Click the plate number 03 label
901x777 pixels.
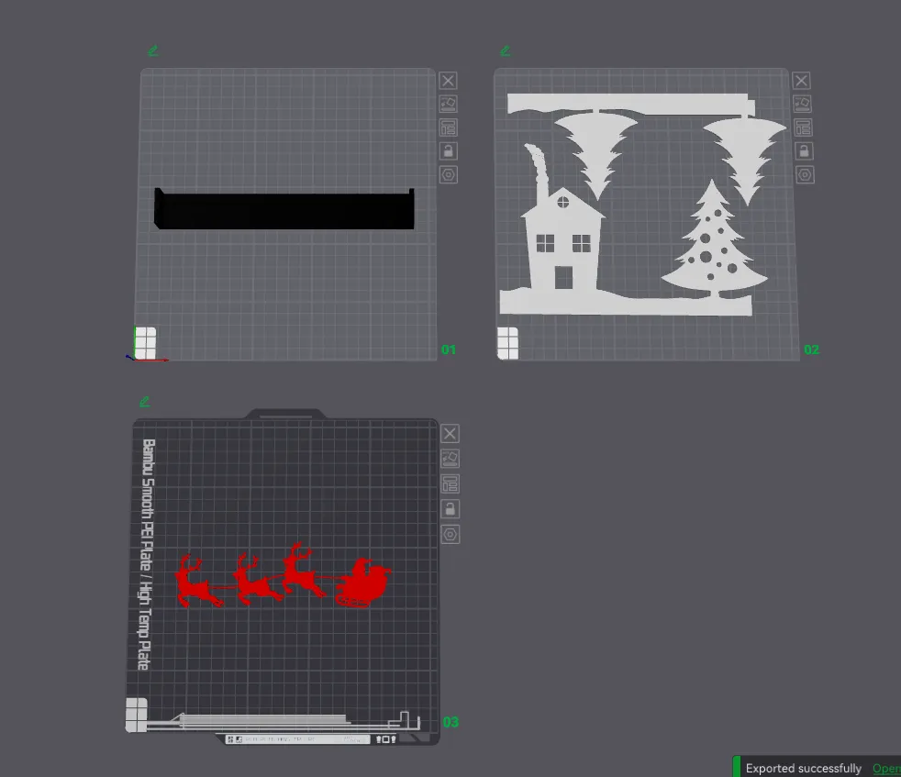(450, 722)
